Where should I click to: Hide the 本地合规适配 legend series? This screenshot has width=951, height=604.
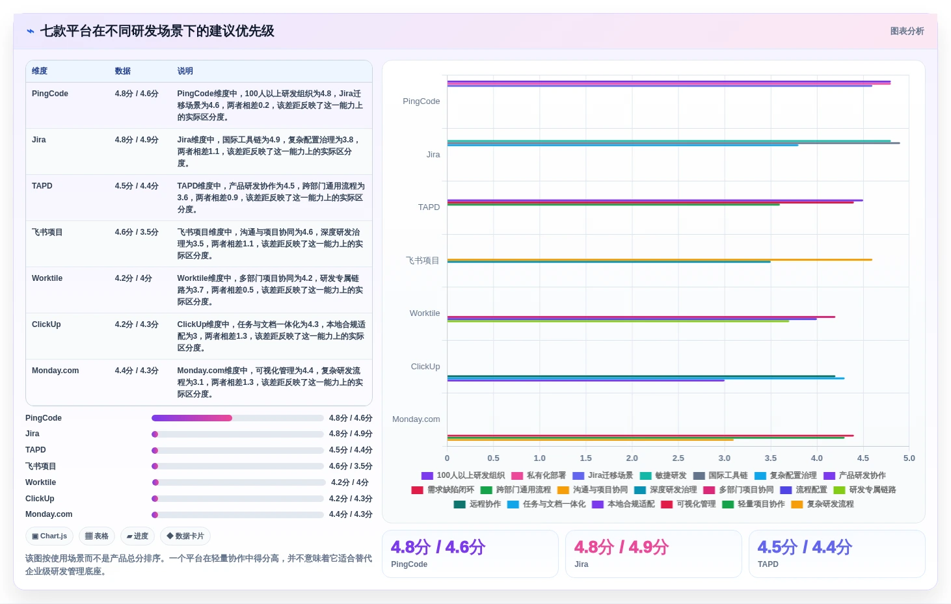pyautogui.click(x=623, y=505)
